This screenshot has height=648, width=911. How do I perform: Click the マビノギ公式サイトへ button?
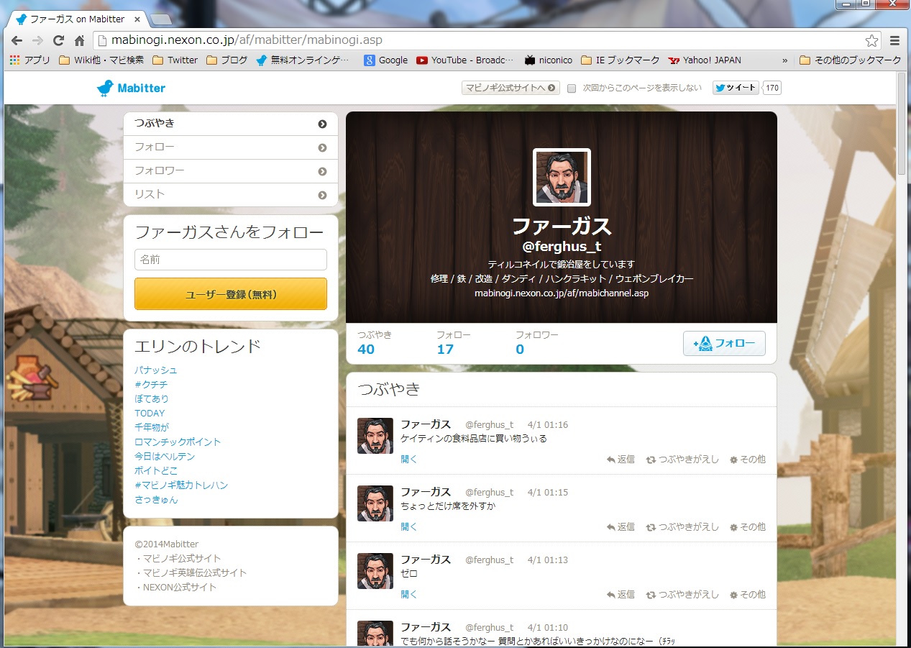pos(511,88)
